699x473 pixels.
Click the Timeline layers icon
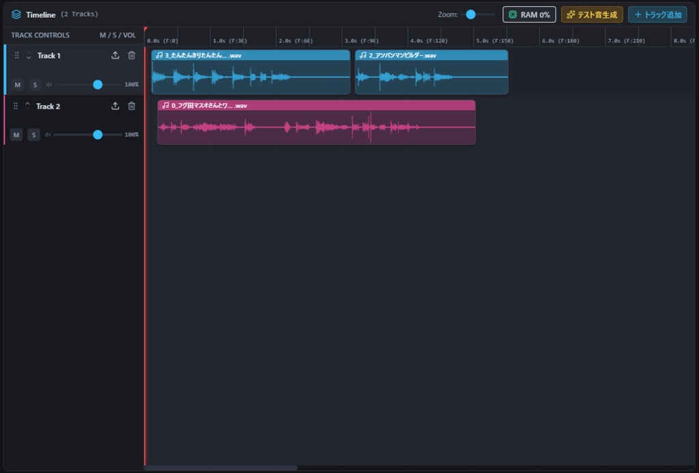coord(16,14)
